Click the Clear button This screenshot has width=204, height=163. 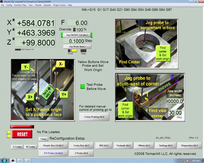click(43, 139)
